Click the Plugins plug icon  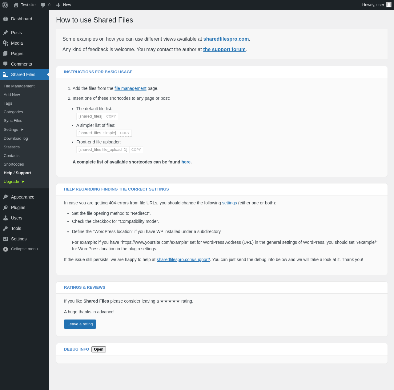coord(6,207)
